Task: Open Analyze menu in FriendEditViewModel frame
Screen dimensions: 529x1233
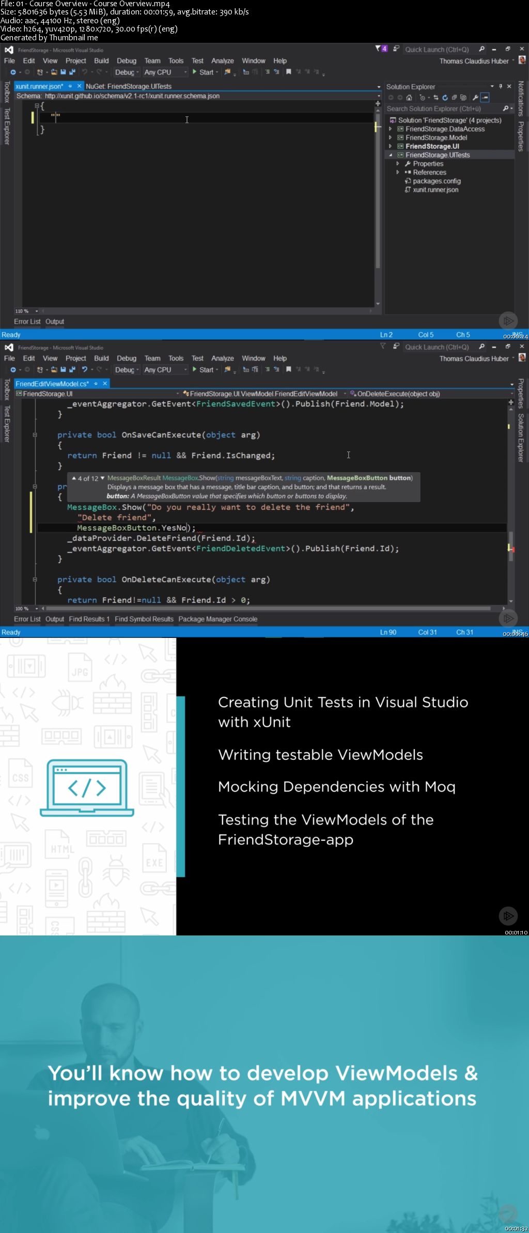Action: click(x=223, y=358)
